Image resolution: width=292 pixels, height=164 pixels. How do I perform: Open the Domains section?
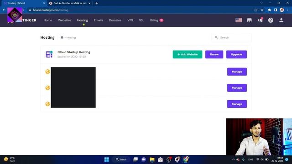[115, 20]
